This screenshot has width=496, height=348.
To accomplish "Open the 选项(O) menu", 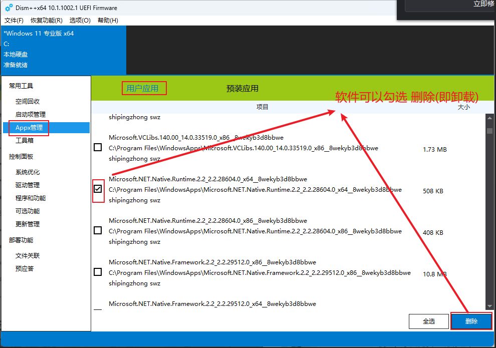I will coord(80,21).
